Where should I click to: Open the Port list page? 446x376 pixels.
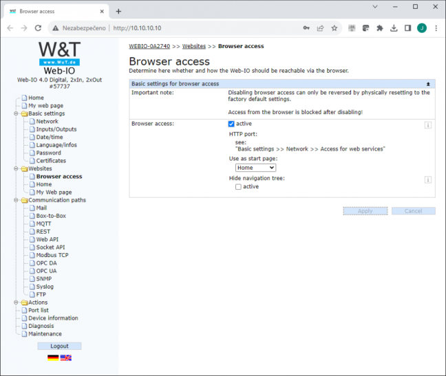[39, 310]
